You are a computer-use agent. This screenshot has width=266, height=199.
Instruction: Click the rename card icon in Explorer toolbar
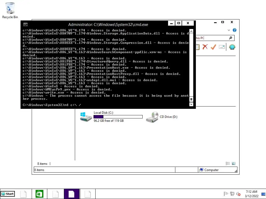point(222,47)
